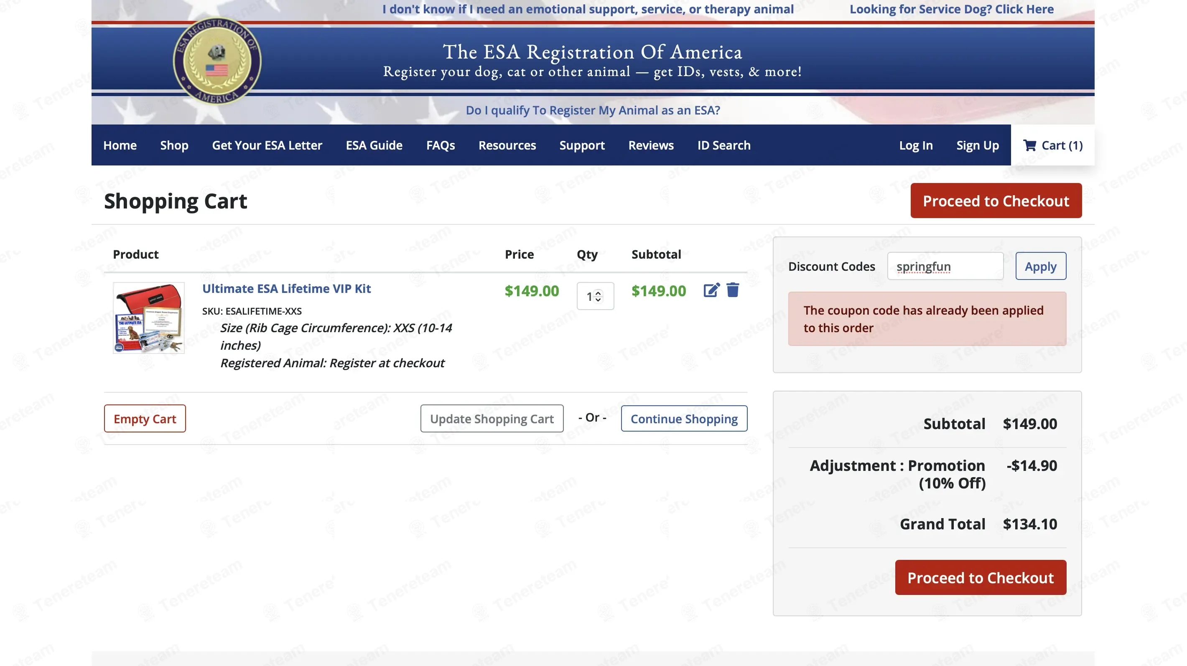
Task: Open the 'Do I qualify' ESA link
Action: 593,110
